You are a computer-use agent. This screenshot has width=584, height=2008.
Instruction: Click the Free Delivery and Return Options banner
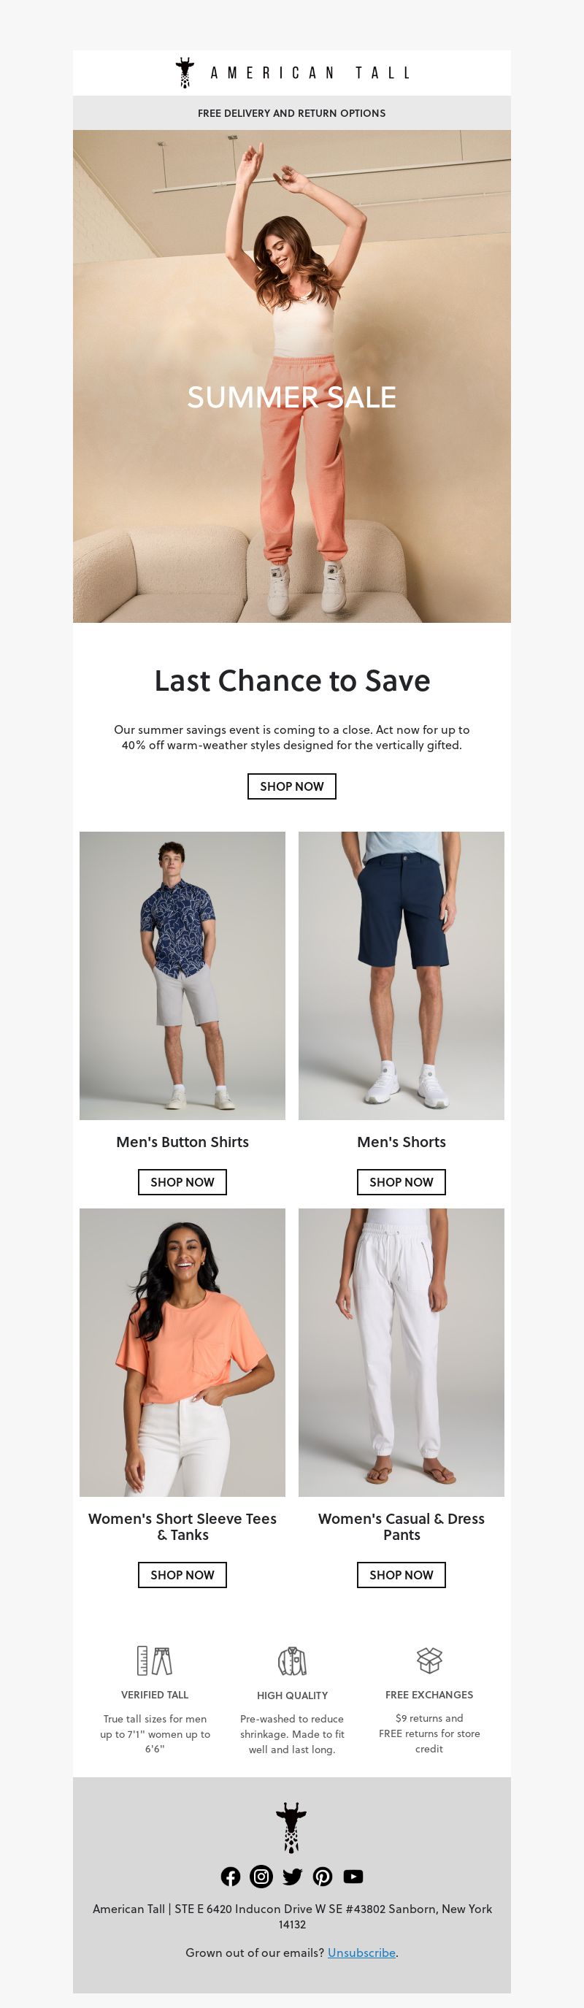coord(291,113)
